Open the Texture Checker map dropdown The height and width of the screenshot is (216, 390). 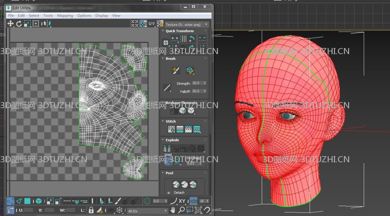coord(187,24)
